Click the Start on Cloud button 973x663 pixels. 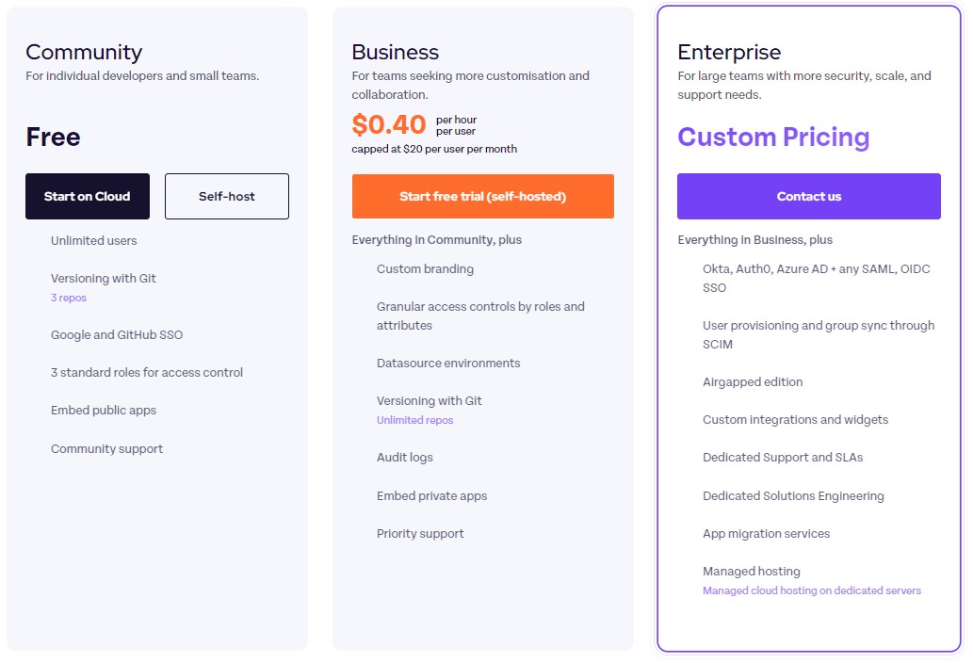[88, 196]
